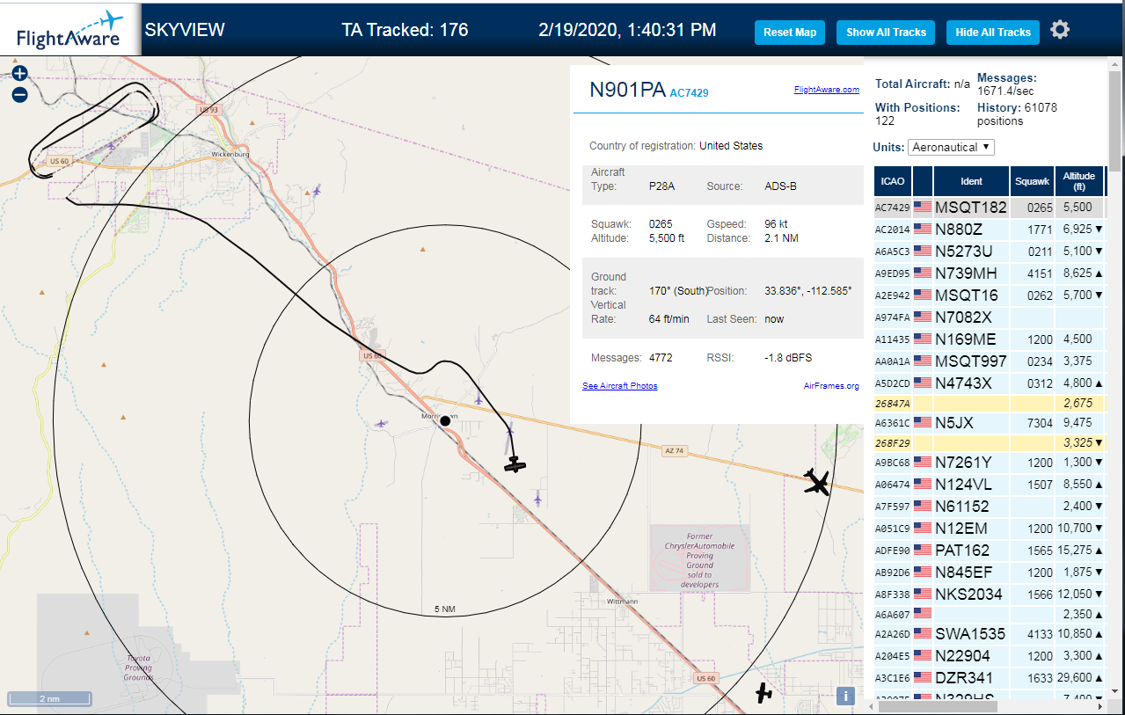Select the large black aircraft near AZ 74
The height and width of the screenshot is (715, 1125).
pyautogui.click(x=817, y=482)
